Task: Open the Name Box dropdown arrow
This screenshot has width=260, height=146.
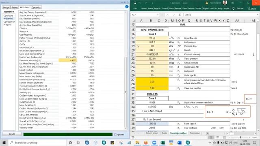Action: coord(158,15)
